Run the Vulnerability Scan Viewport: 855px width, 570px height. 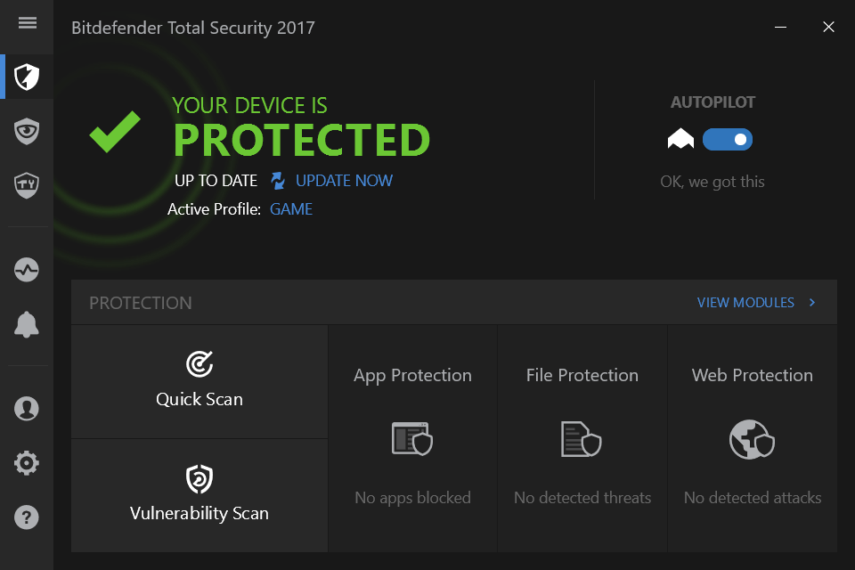199,495
